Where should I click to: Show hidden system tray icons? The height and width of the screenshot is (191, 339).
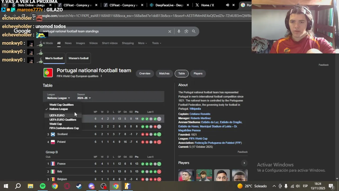274,186
